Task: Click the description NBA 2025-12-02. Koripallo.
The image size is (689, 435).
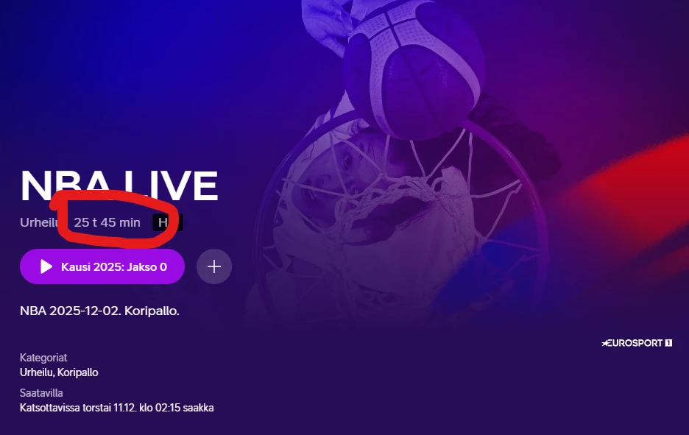Action: point(100,311)
